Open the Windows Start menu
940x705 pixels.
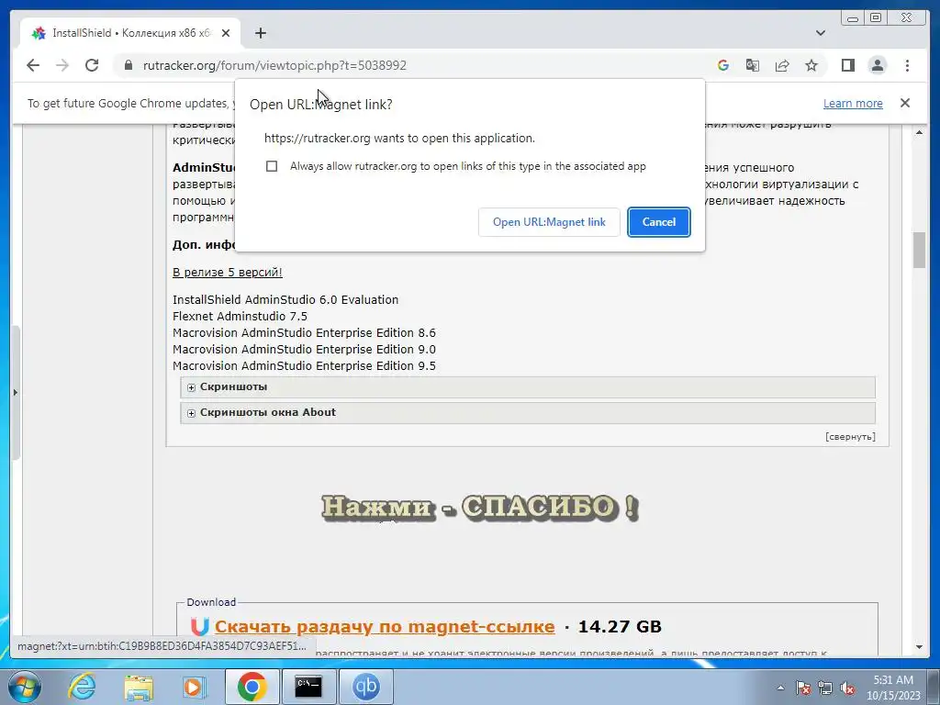tap(24, 687)
